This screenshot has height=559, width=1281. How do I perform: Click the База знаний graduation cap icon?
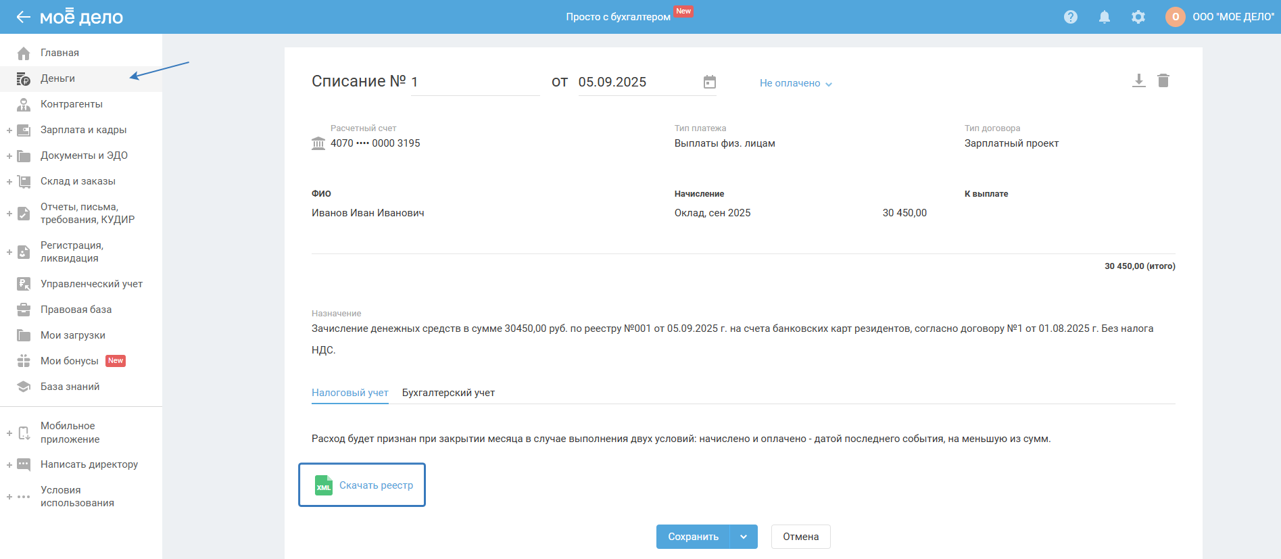[x=24, y=387]
